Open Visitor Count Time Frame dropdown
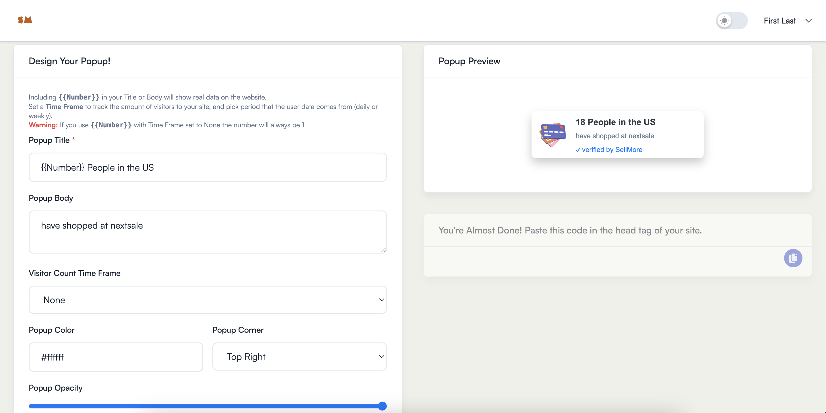 pos(208,300)
